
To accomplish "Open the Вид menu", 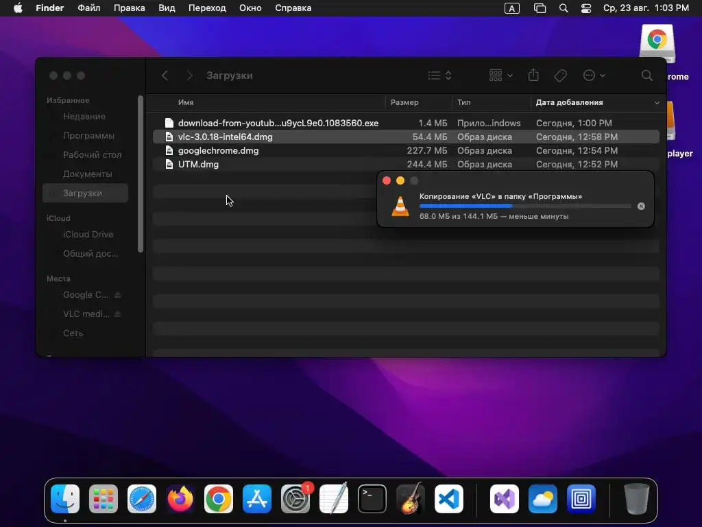I will coord(167,8).
